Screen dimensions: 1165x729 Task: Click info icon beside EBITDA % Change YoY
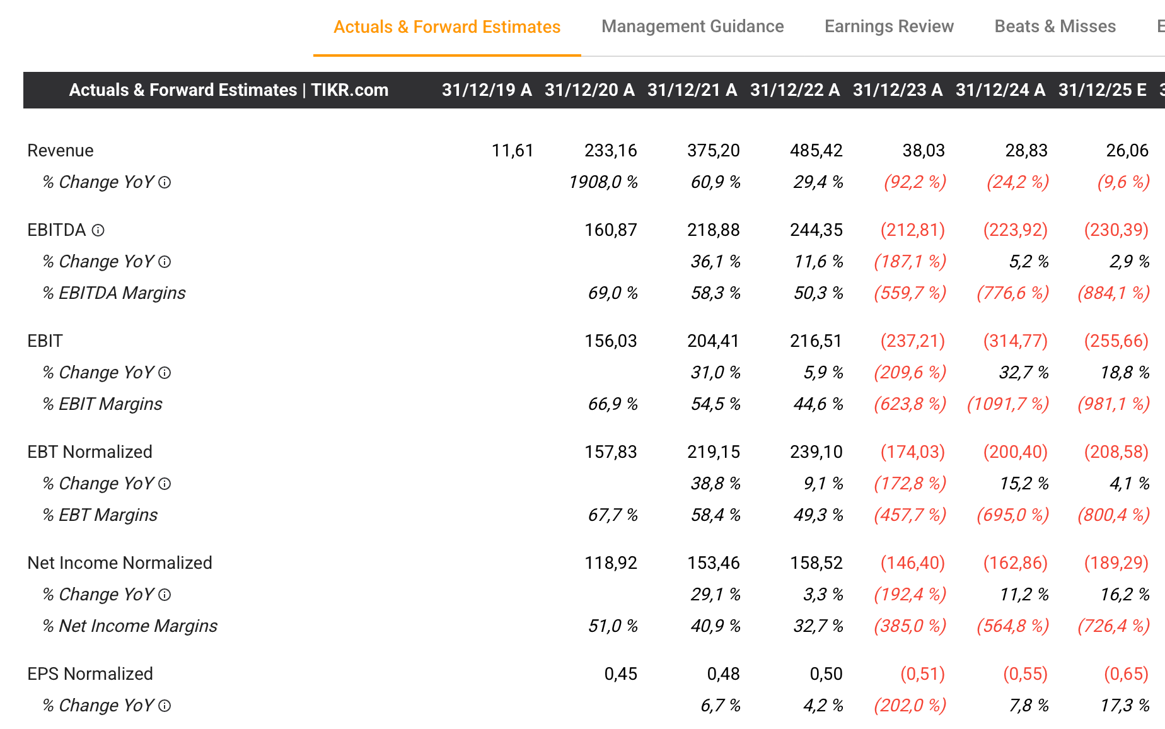coord(165,262)
